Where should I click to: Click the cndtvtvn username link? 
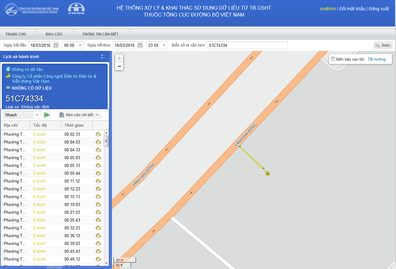(328, 9)
